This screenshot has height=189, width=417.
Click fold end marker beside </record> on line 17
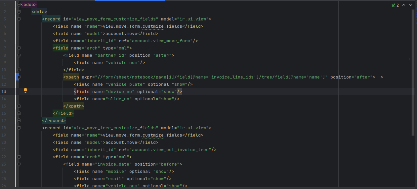coord(19,121)
